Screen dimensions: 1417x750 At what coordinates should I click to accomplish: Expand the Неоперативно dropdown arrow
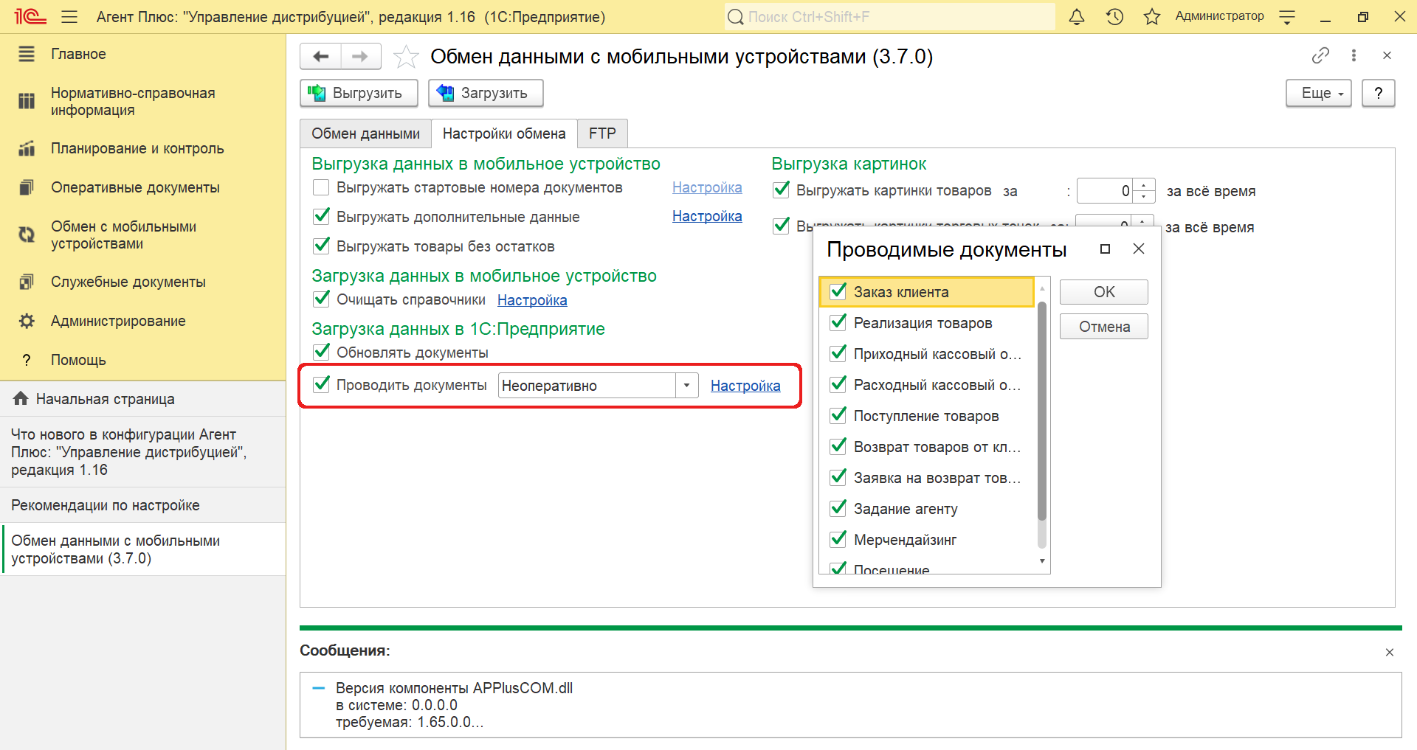[687, 386]
